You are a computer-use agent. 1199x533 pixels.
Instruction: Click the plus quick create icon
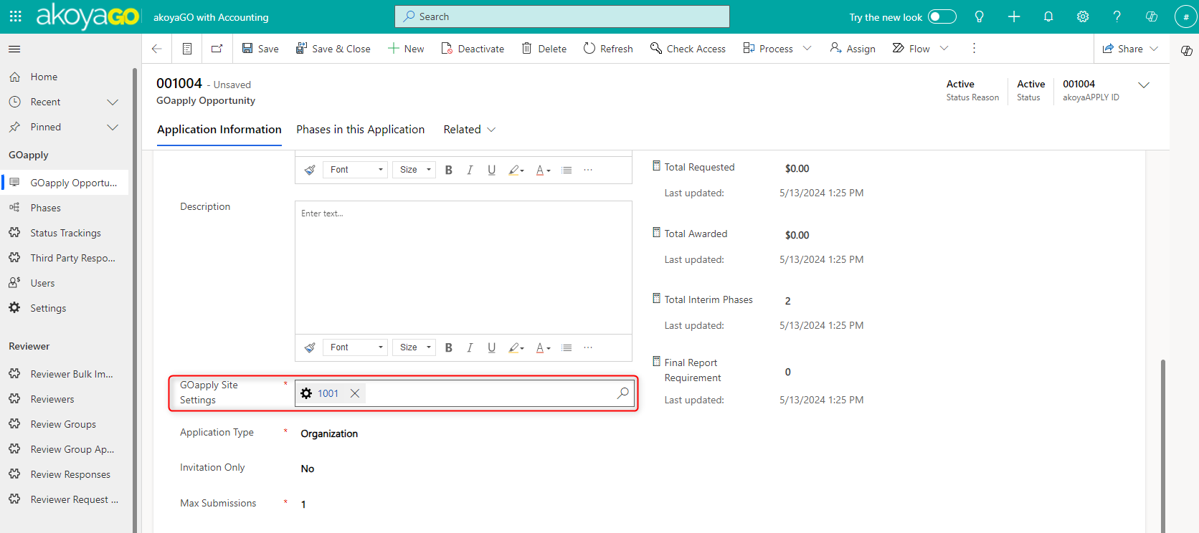point(1014,16)
